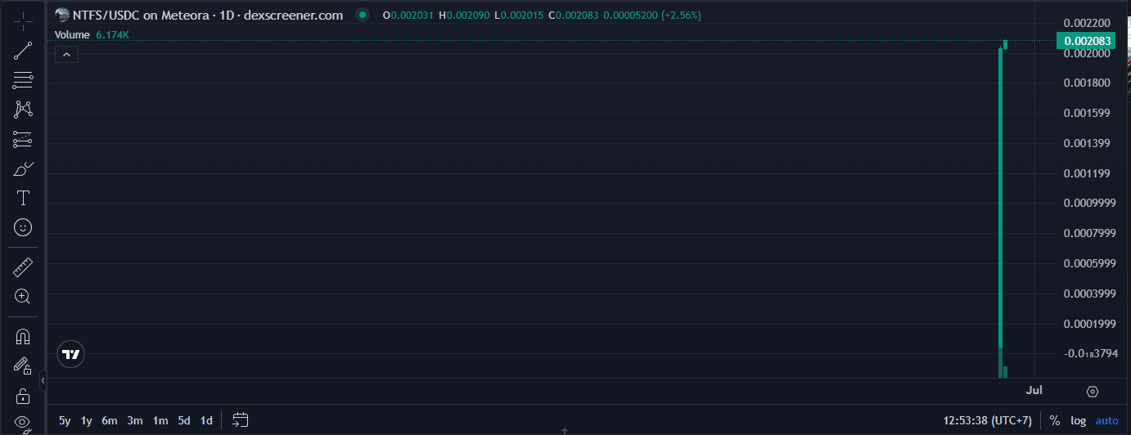Open the forecasting and measurement tools
The image size is (1131, 435).
pos(23,139)
